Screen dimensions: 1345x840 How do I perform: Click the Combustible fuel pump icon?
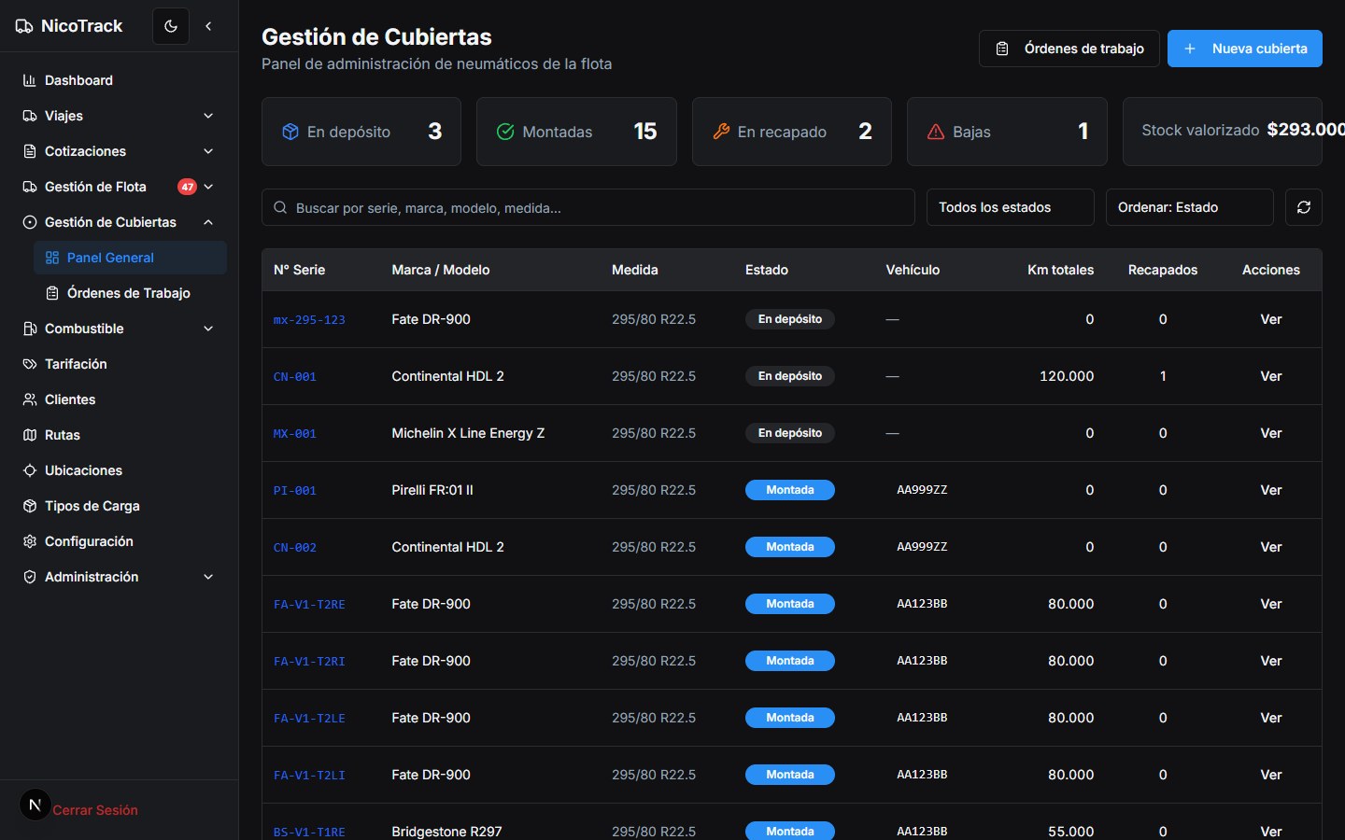coord(30,329)
